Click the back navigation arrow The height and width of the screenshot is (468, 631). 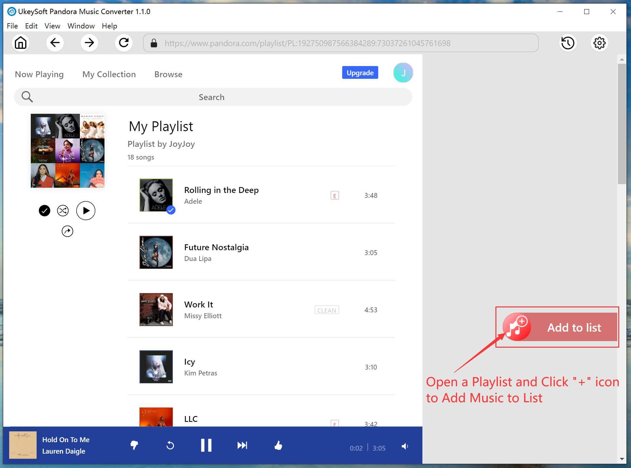tap(55, 43)
